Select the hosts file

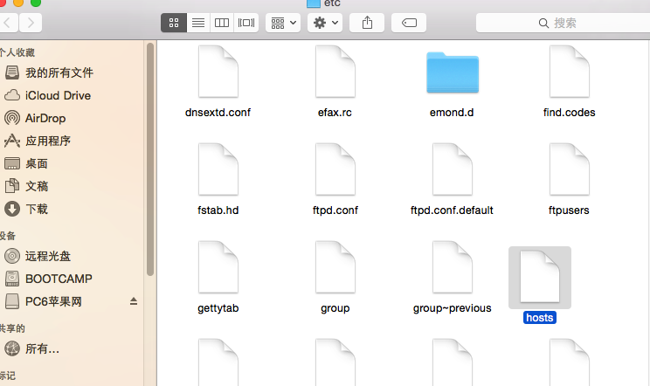(539, 279)
